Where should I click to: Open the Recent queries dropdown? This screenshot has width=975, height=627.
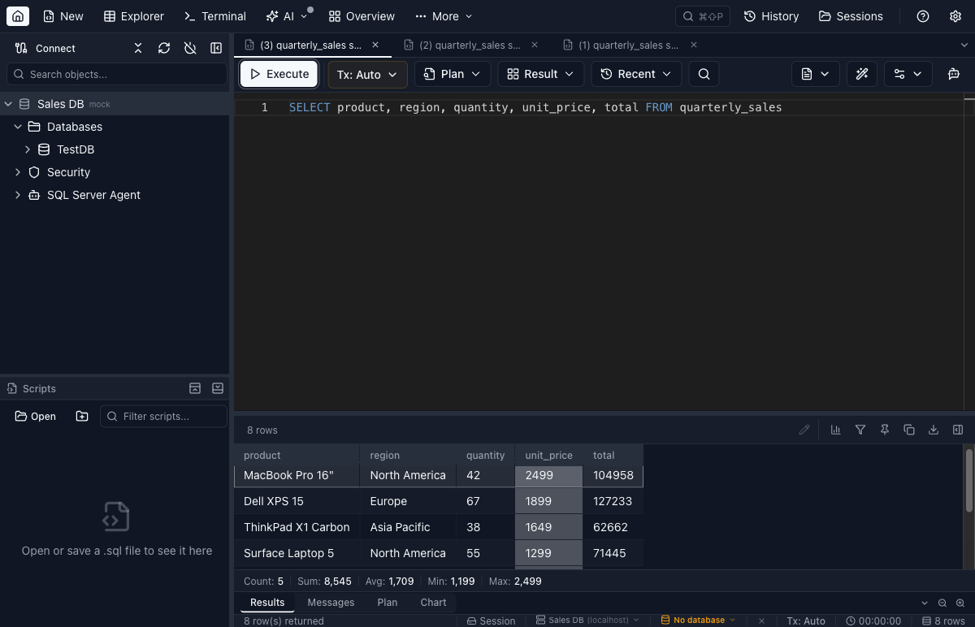[x=636, y=74]
